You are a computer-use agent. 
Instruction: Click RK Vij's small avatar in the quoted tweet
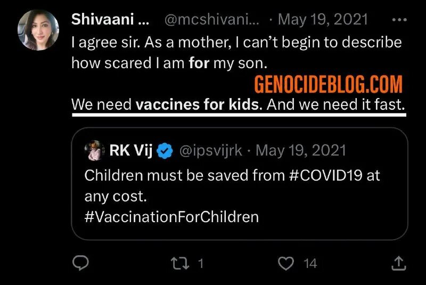coord(93,151)
